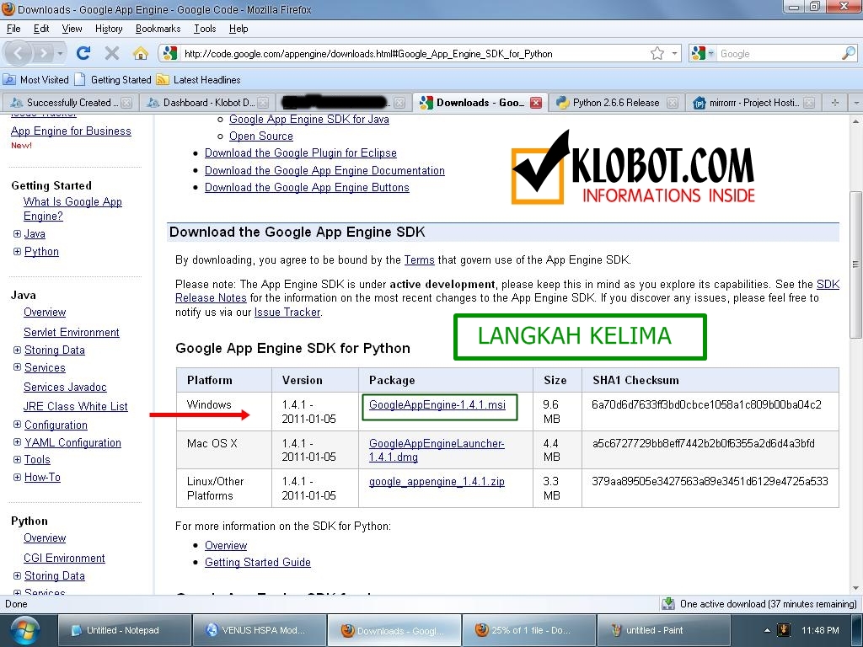Bookmark this page with the star icon
This screenshot has width=863, height=647.
pos(657,53)
